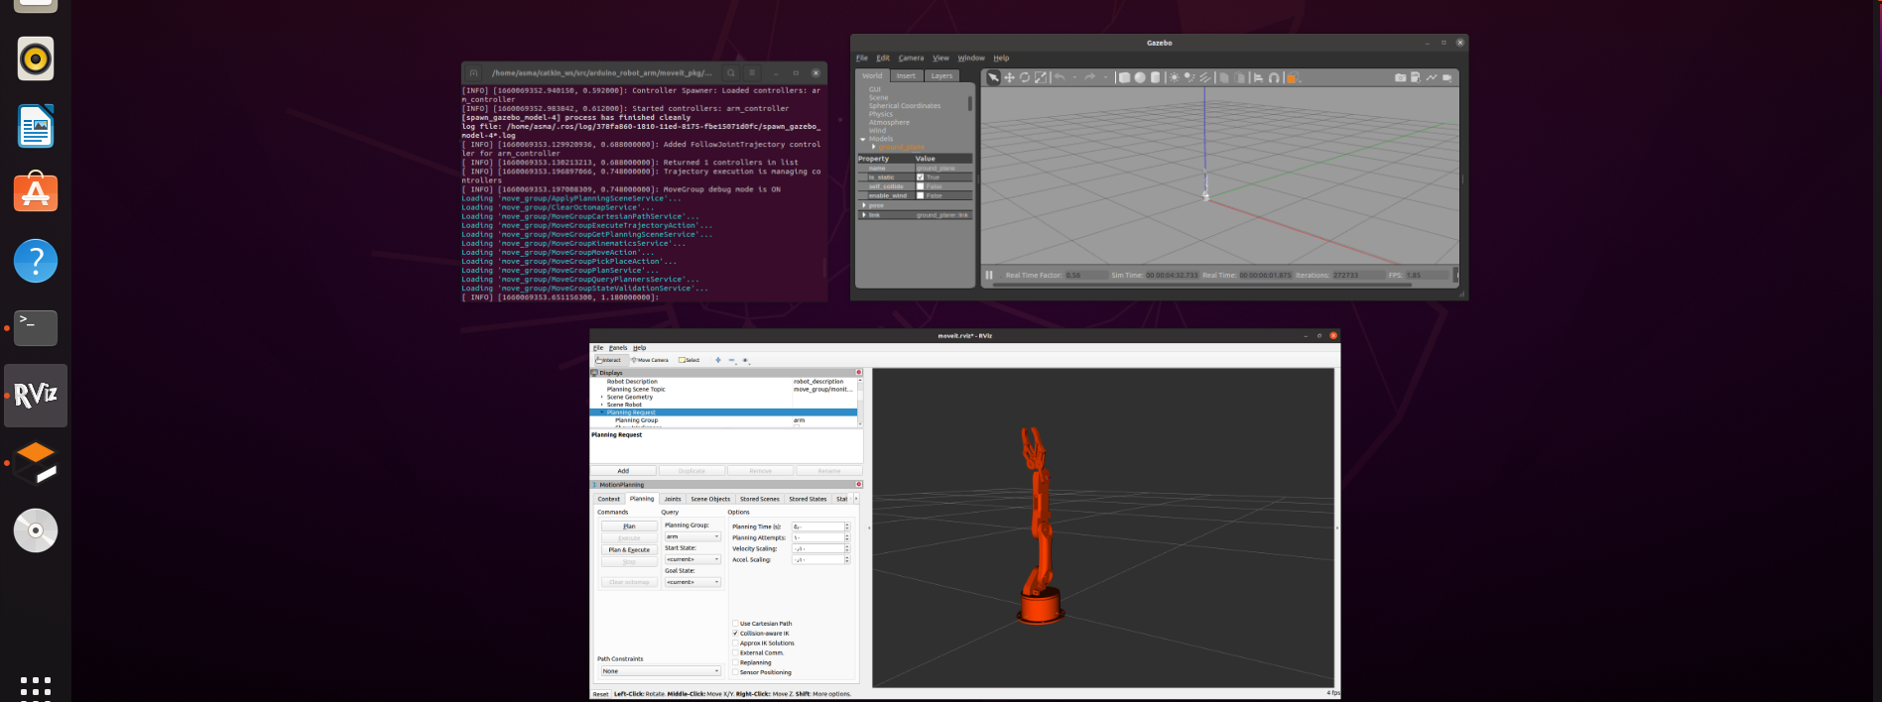The height and width of the screenshot is (702, 1882).
Task: Open LibreOffice Writer from the dock
Action: tap(36, 126)
